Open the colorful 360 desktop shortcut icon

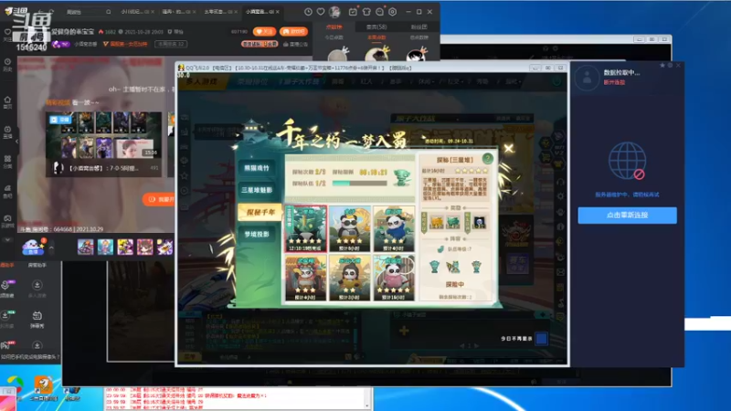pyautogui.click(x=15, y=385)
